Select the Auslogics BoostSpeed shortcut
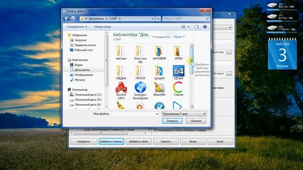This screenshot has height=170, width=303. pos(140,91)
